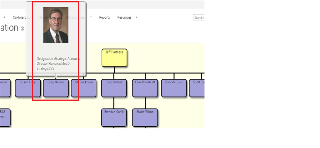Open the On-boarding menu item

[x=22, y=17]
